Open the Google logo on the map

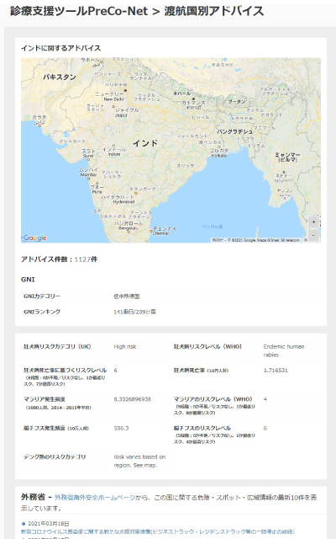point(34,237)
